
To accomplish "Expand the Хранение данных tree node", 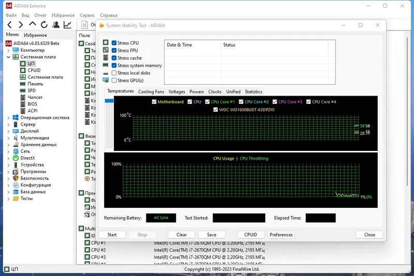I will [x=8, y=144].
